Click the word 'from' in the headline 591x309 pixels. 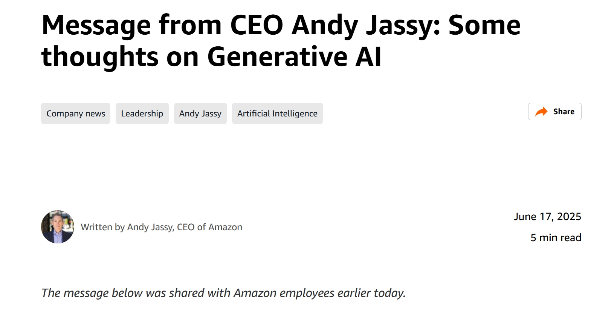190,25
